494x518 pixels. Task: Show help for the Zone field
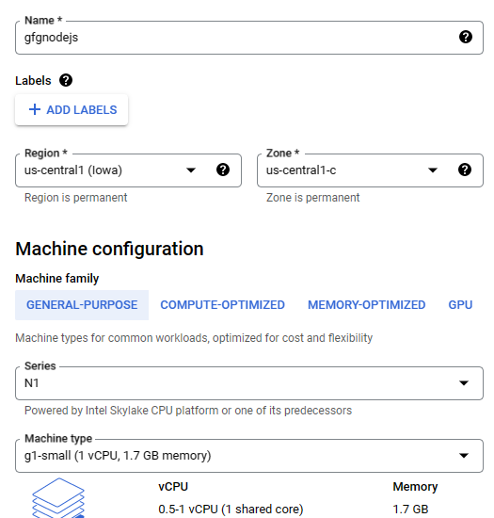pos(465,170)
